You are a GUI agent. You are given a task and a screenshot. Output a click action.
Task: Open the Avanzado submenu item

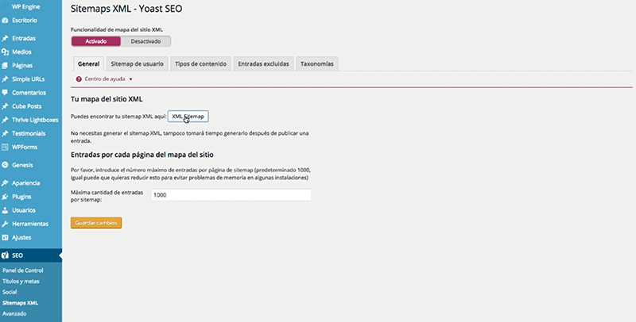click(14, 313)
